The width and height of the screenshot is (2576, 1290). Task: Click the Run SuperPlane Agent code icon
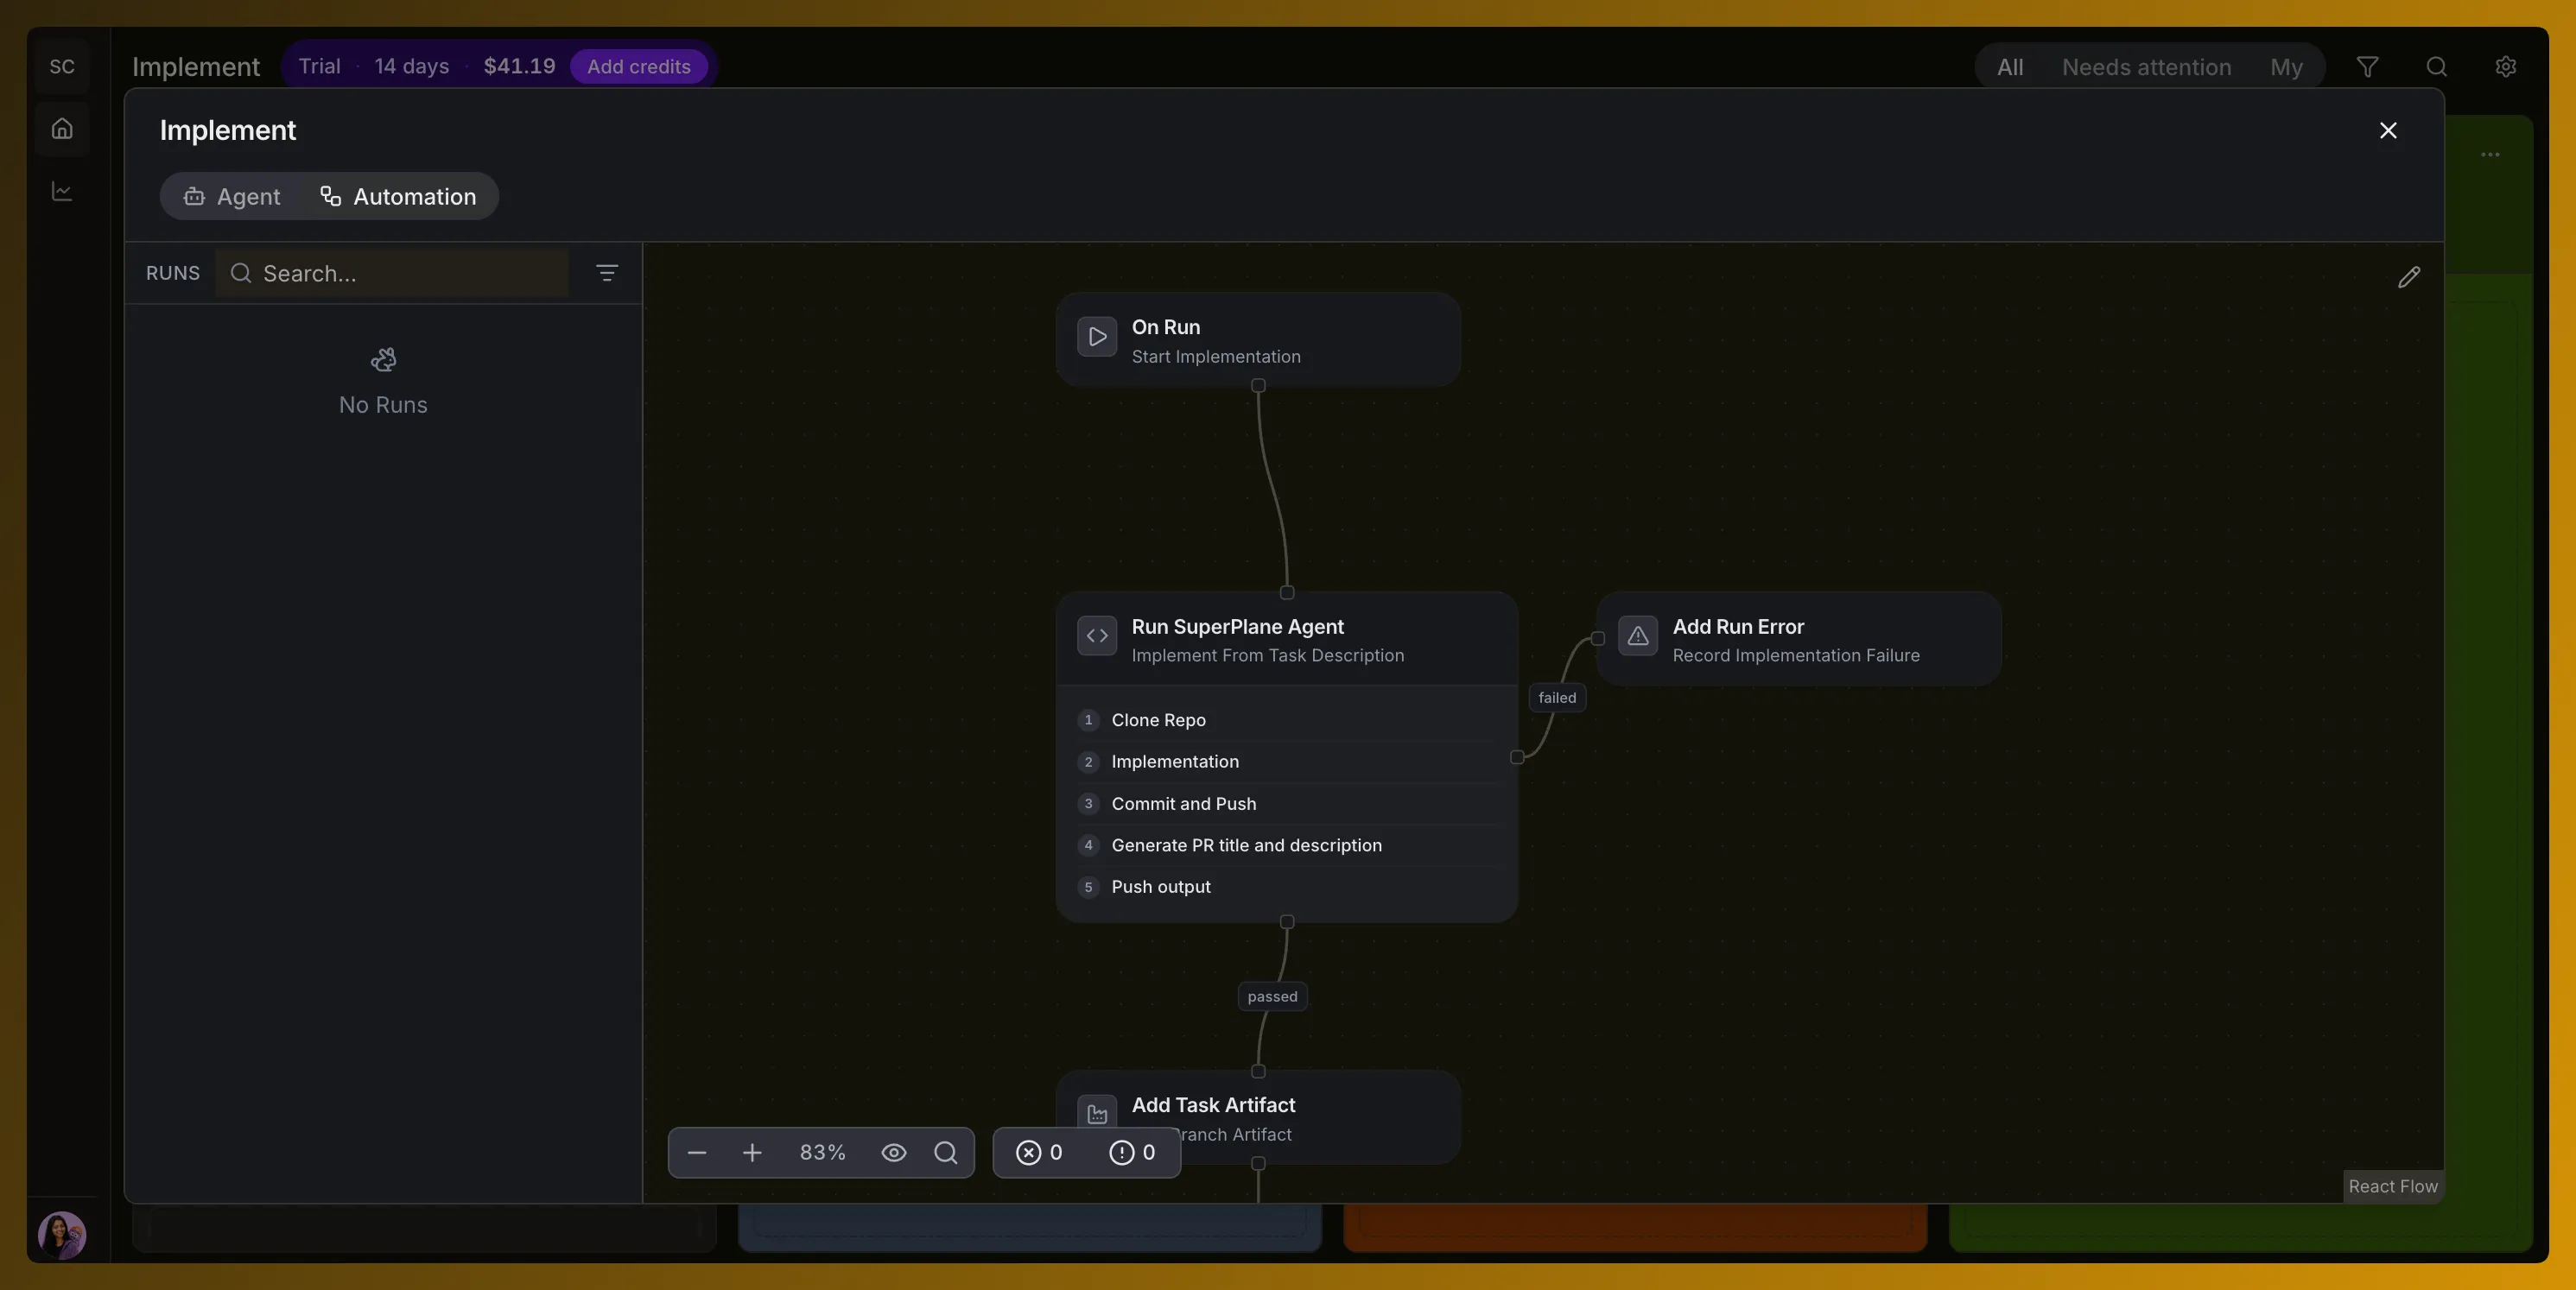tap(1097, 636)
